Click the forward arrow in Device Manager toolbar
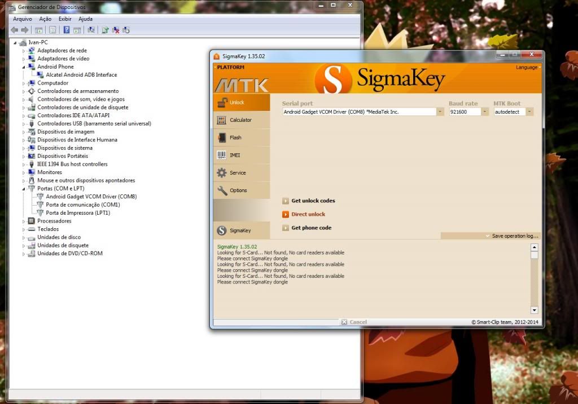 coord(25,30)
